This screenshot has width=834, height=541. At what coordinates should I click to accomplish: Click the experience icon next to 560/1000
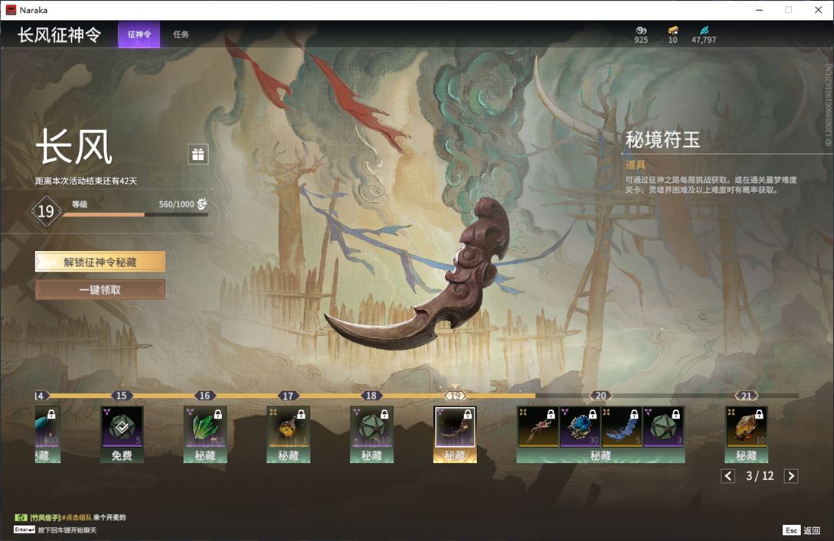pos(202,204)
